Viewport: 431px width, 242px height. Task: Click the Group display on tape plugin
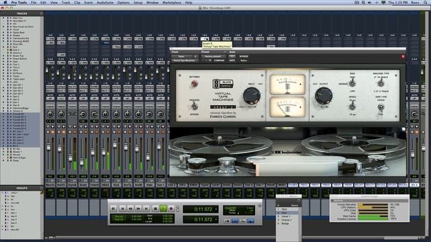point(223,107)
